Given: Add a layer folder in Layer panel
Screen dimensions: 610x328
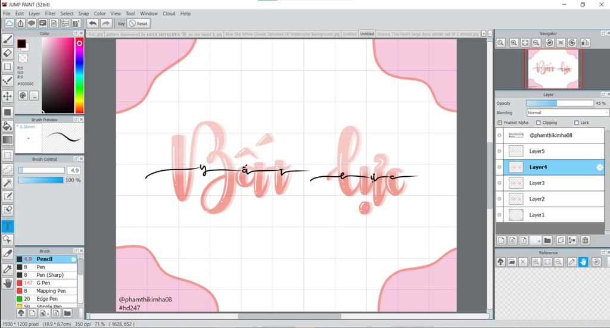Looking at the screenshot, I should [x=547, y=240].
